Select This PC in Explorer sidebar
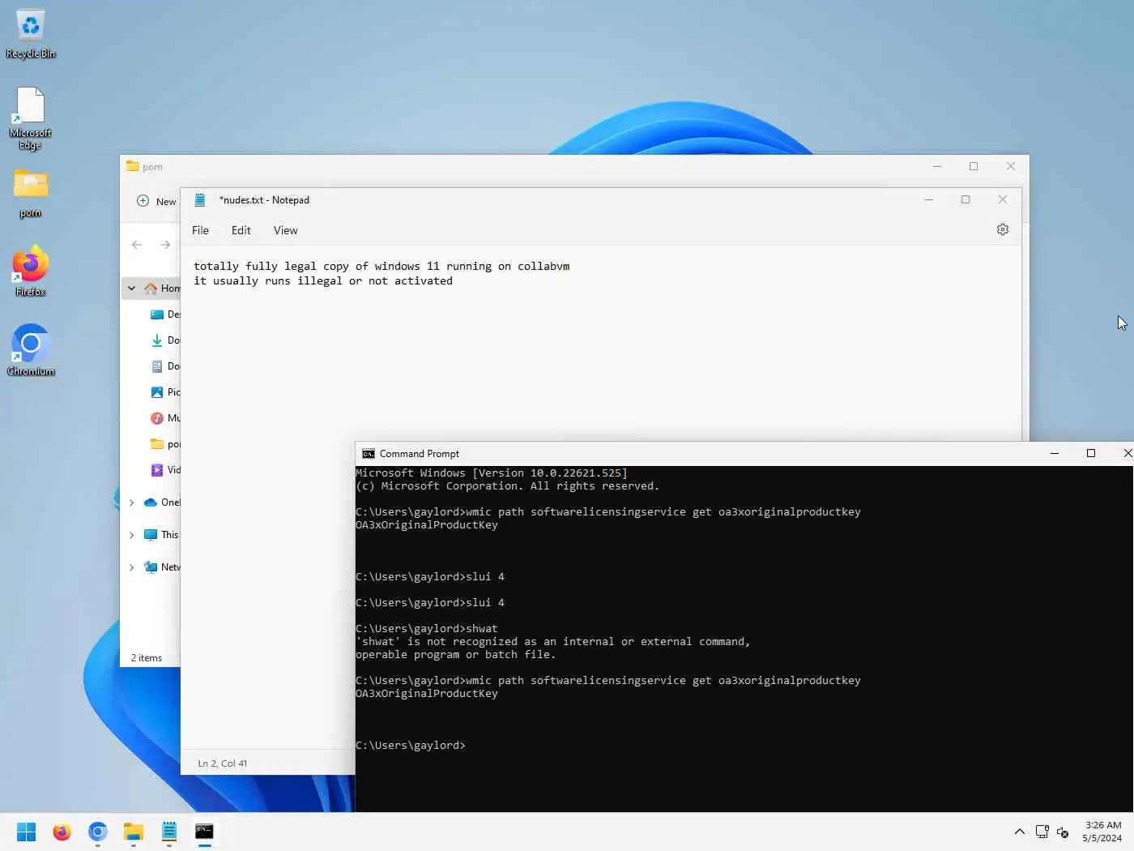Screen dimensions: 1134x851 [161, 535]
